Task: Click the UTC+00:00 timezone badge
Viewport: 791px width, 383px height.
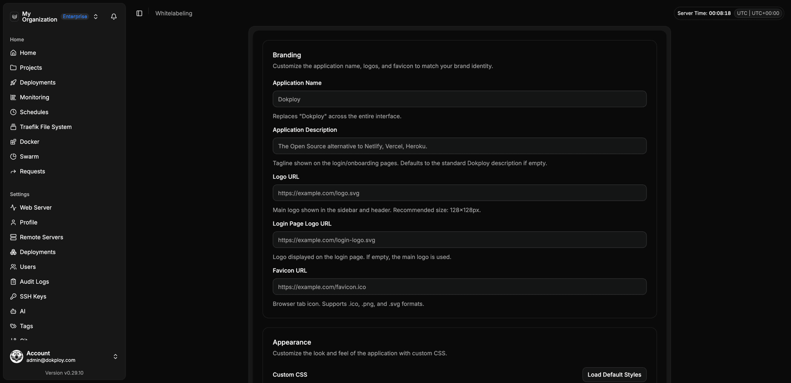Action: tap(758, 13)
